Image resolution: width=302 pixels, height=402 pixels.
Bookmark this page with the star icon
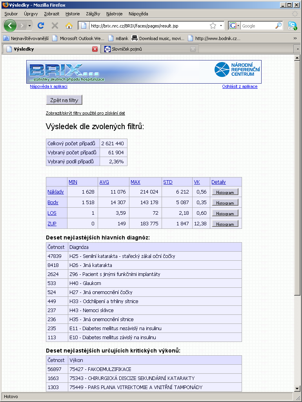(213, 26)
